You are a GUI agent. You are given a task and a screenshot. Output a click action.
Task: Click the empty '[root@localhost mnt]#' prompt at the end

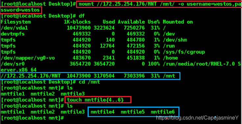click(32, 118)
